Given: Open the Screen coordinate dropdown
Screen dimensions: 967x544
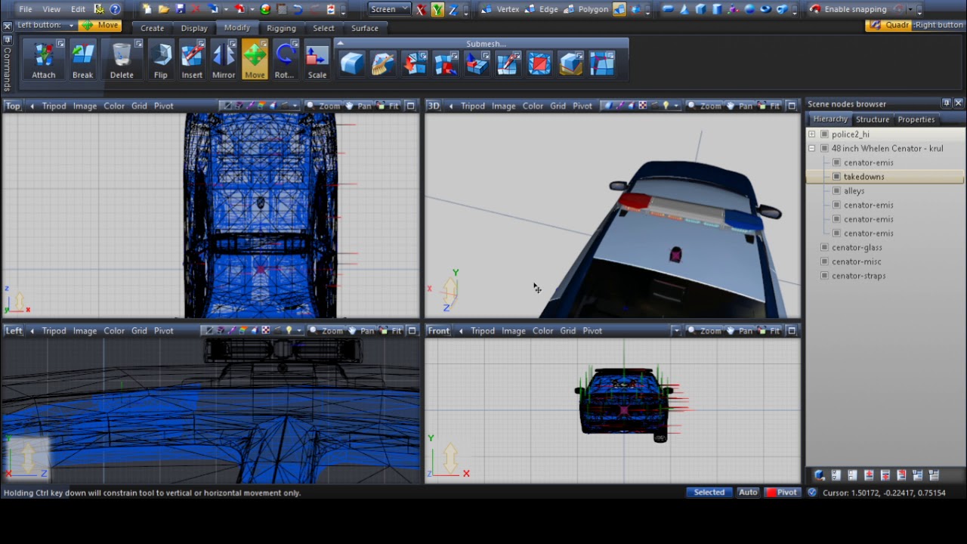Looking at the screenshot, I should [389, 9].
